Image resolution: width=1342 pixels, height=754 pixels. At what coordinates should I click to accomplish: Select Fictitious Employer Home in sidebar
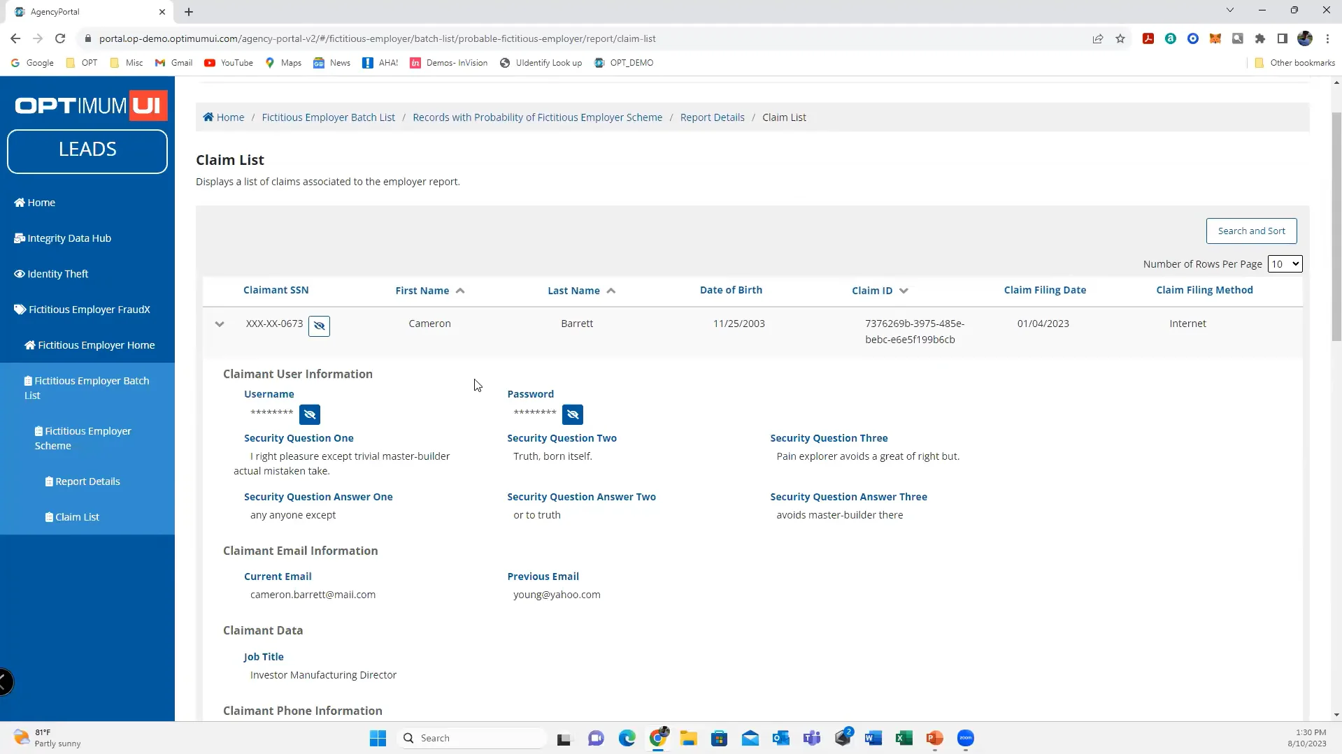click(90, 345)
